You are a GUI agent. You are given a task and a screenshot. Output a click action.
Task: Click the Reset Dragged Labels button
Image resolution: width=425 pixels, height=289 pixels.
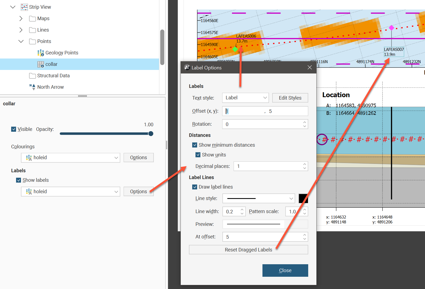248,250
